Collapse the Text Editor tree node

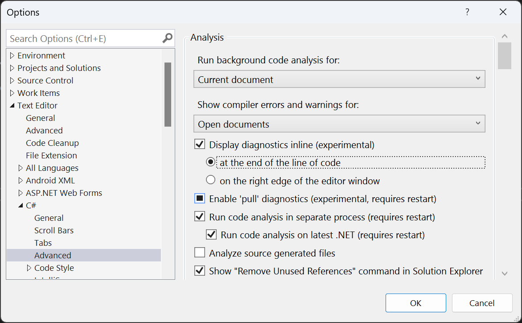pos(12,105)
